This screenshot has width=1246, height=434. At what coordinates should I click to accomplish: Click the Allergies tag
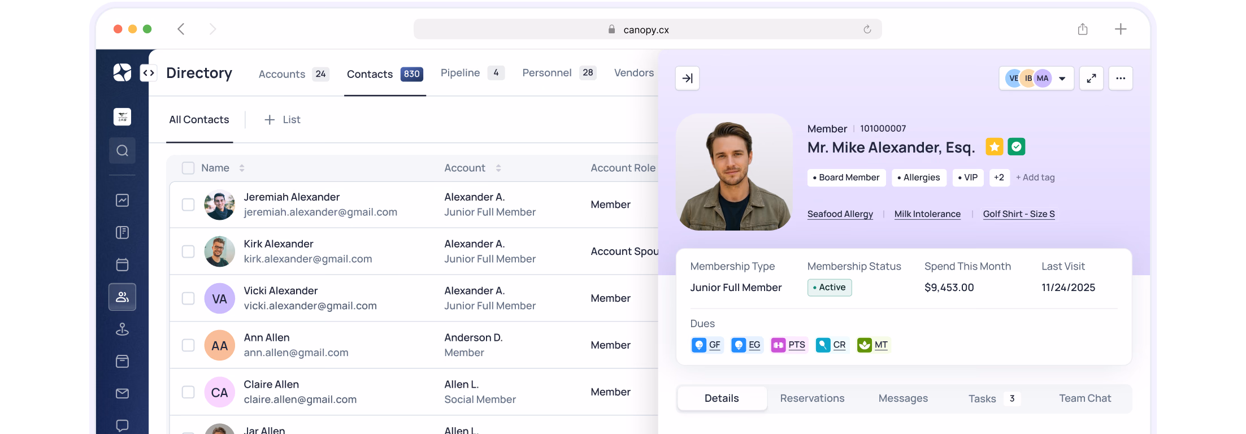pyautogui.click(x=918, y=177)
